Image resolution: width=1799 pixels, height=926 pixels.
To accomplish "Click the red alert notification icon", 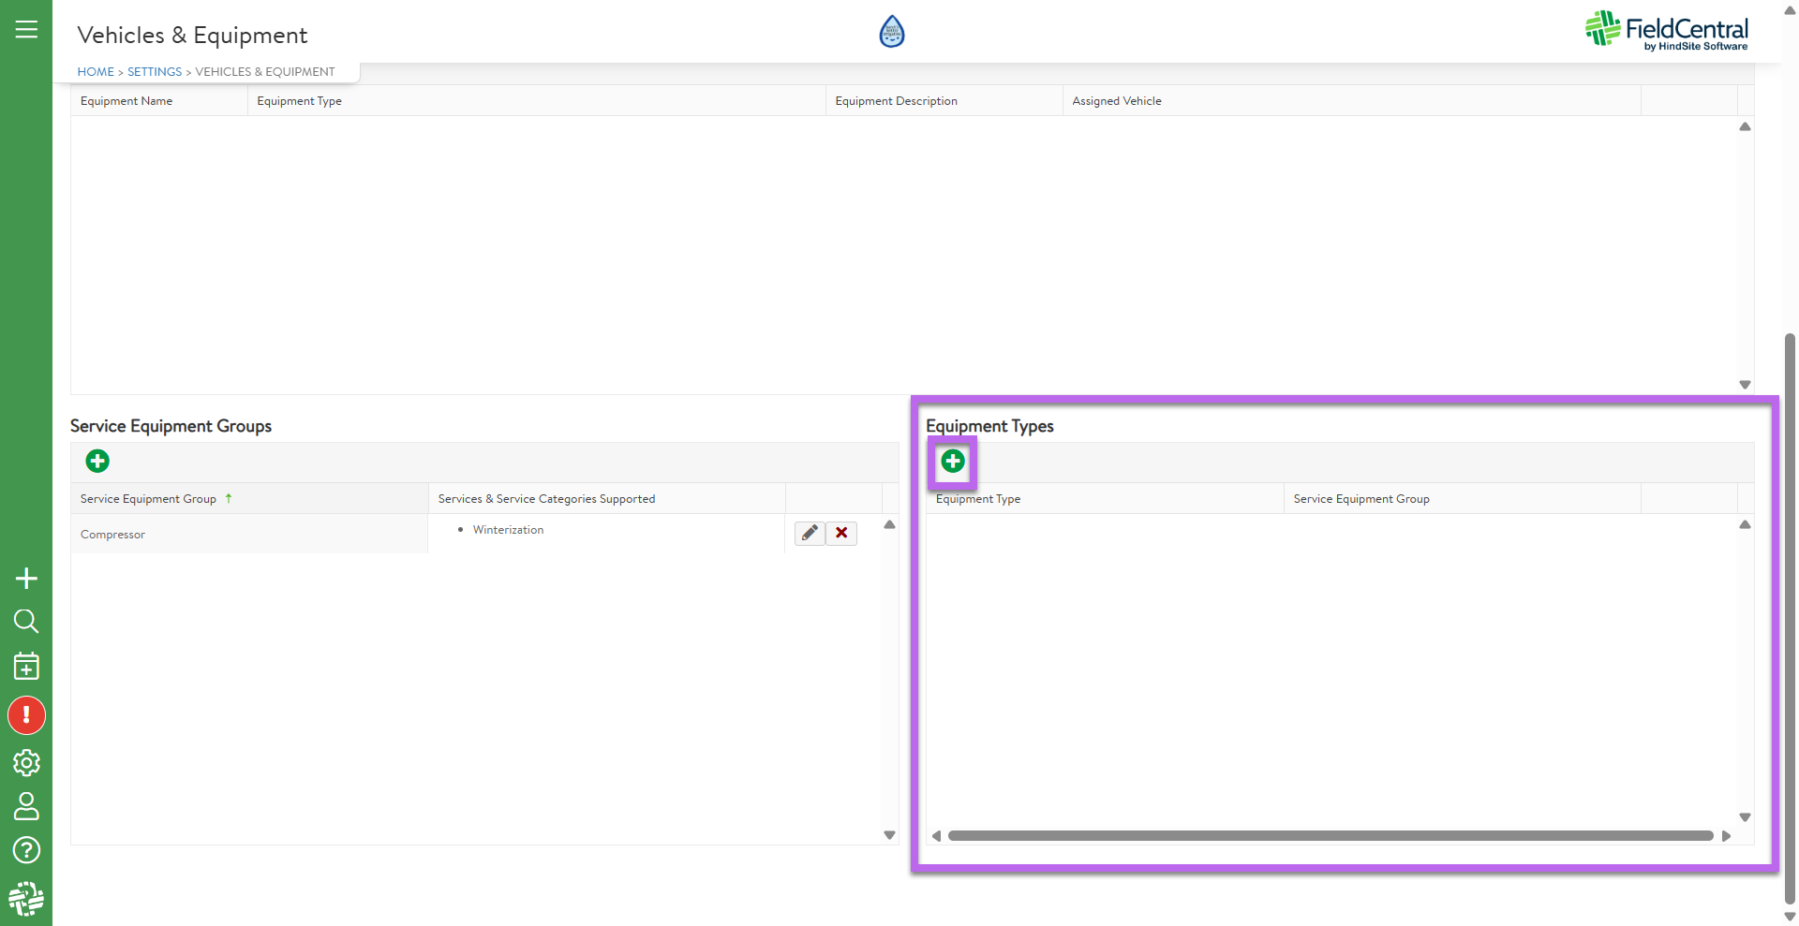I will point(26,716).
